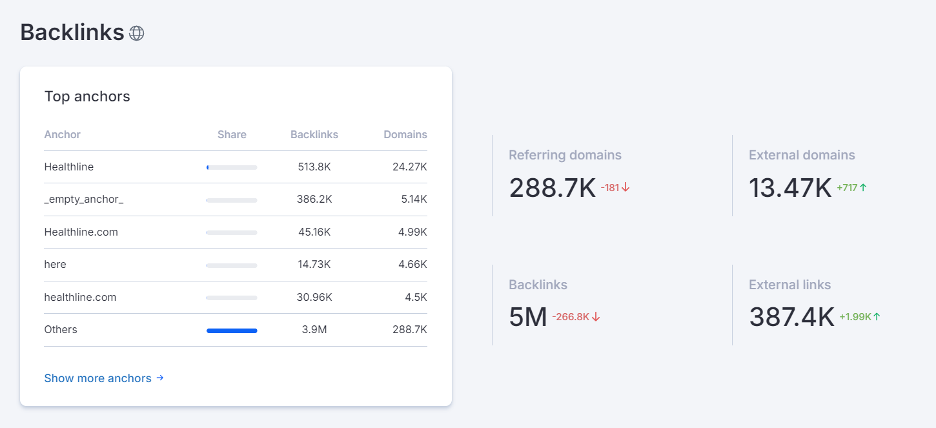This screenshot has width=936, height=428.
Task: Click the Others row in Top anchors
Action: pyautogui.click(x=60, y=329)
